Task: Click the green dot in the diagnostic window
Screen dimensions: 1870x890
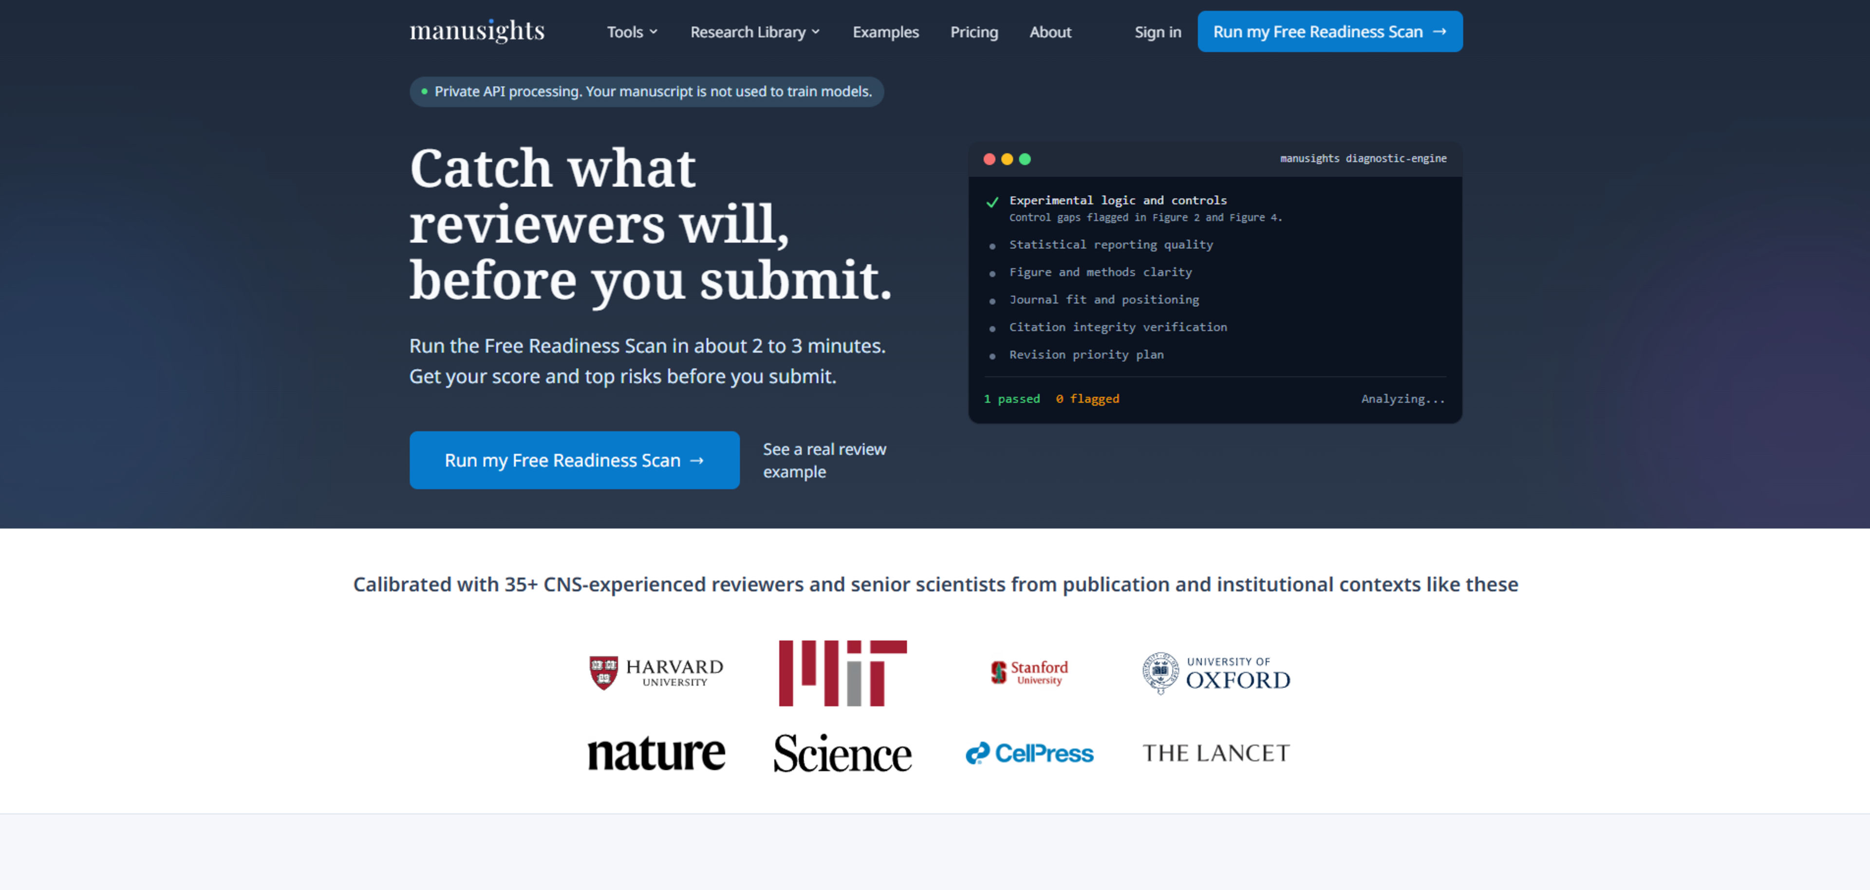Action: 1025,159
